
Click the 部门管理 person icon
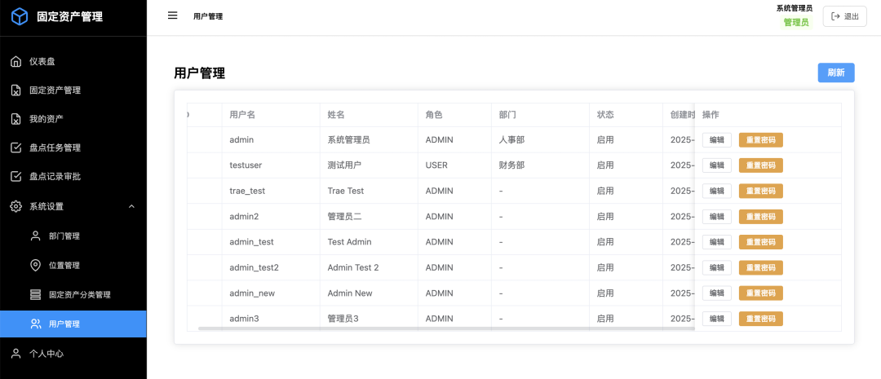pos(35,236)
